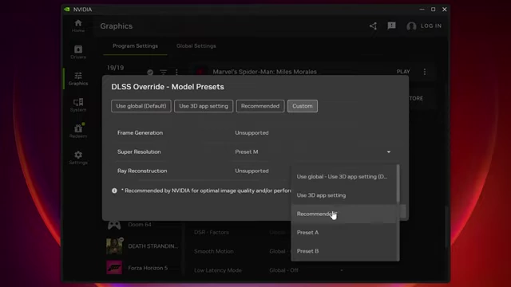
Task: Close the NVIDIA app window
Action: [x=445, y=9]
